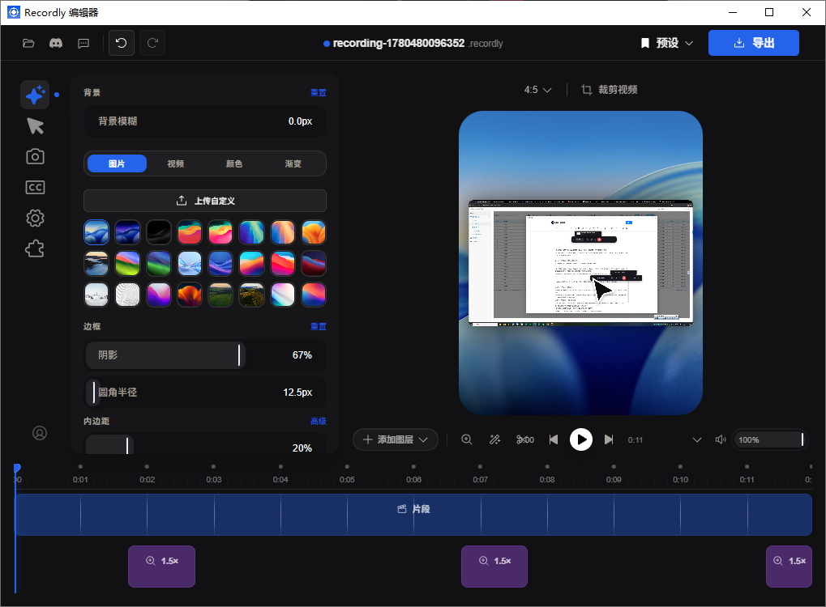This screenshot has width=826, height=607.
Task: Click the magic wand auto-effect icon
Action: pyautogui.click(x=494, y=439)
